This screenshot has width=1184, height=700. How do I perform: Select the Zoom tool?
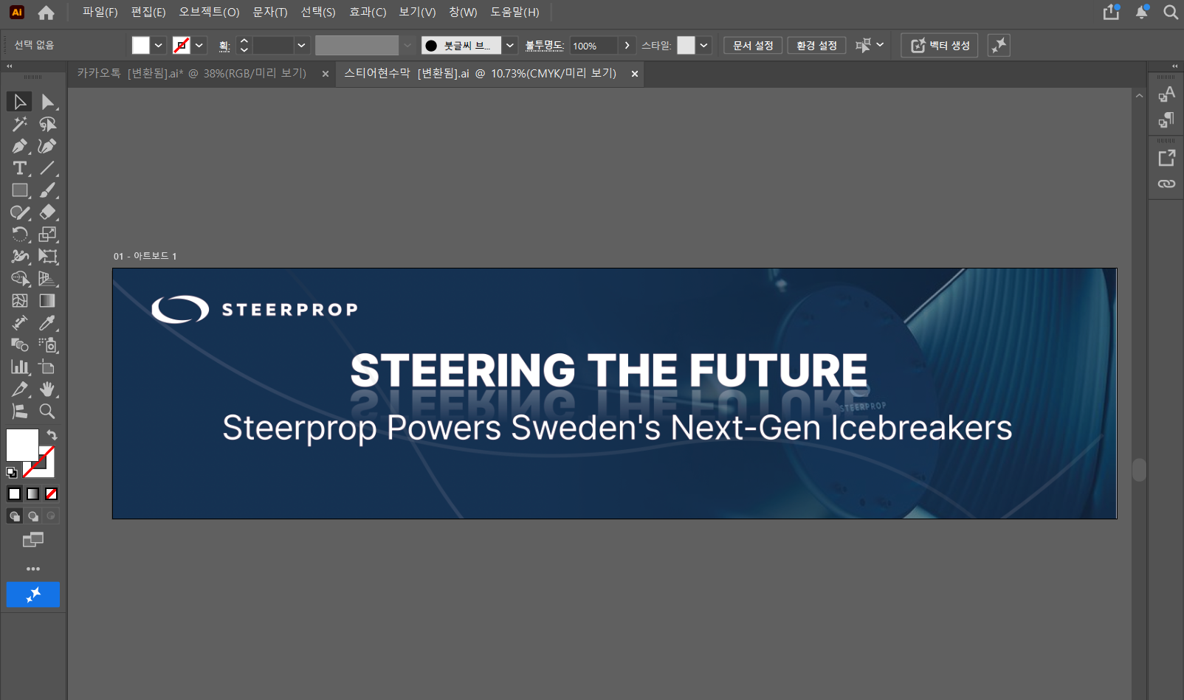[47, 412]
